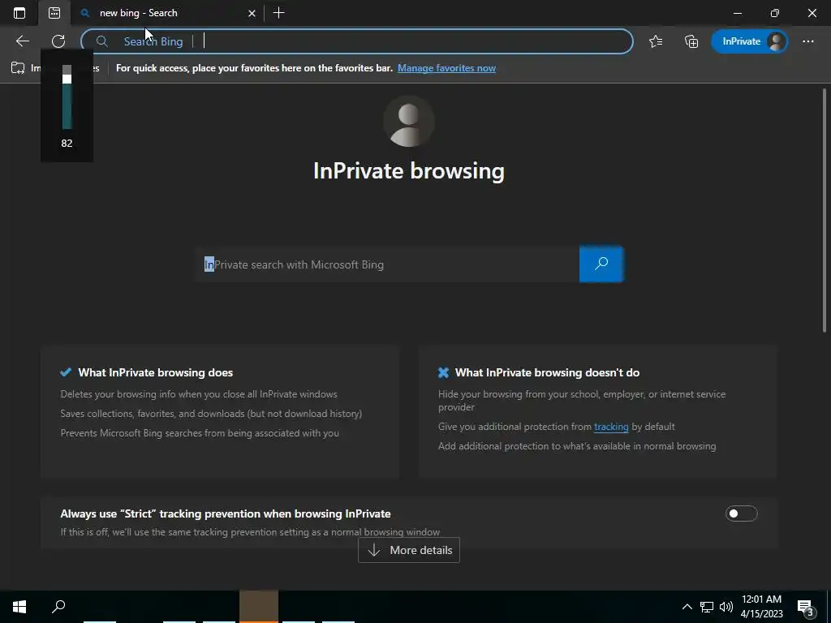
Task: Open the Windows Start menu
Action: coord(19,607)
